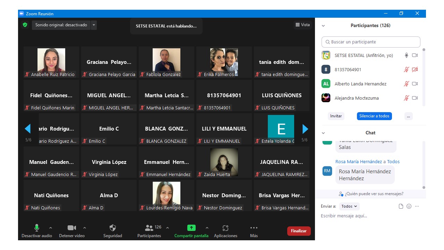Click the chat file attachment icon

pos(401,206)
